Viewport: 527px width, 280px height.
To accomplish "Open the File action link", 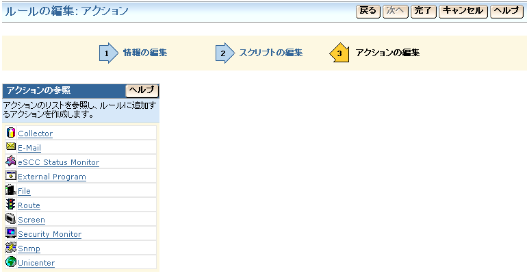I will (24, 191).
